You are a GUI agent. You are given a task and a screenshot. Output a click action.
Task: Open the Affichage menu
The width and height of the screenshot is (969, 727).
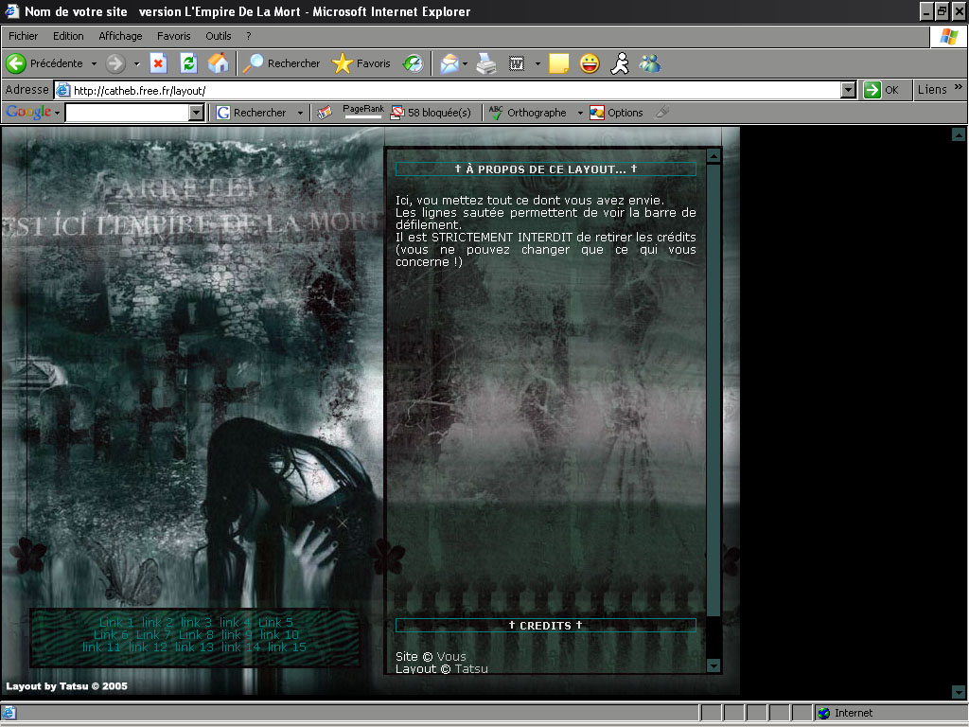[x=120, y=36]
